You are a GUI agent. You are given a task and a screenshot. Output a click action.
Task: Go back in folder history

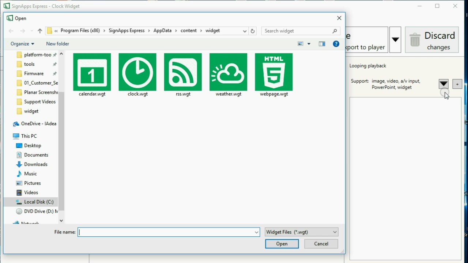click(11, 31)
